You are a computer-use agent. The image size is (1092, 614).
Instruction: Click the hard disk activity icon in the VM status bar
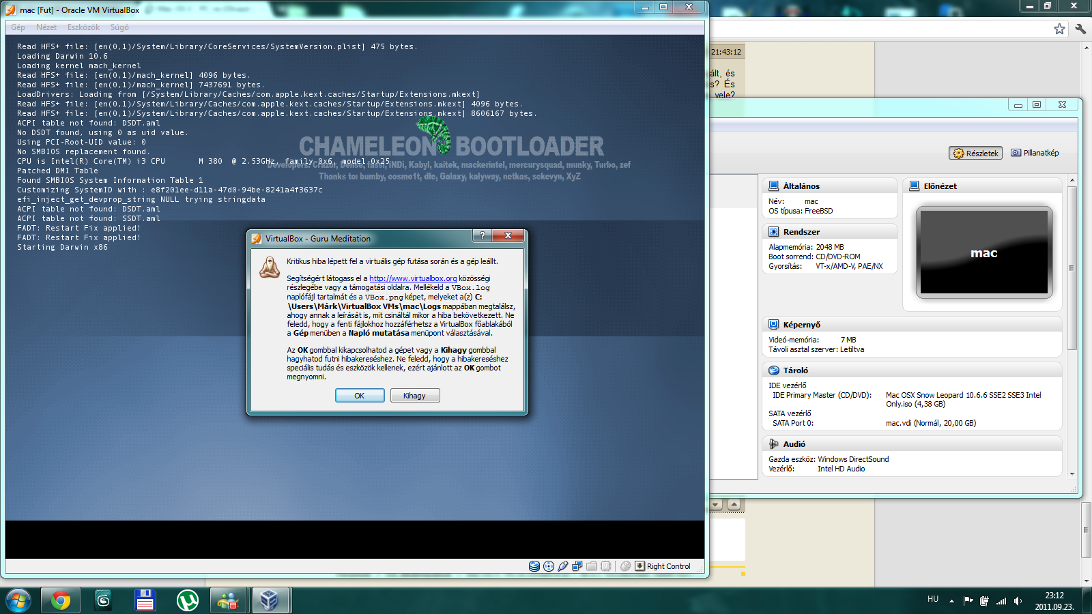(x=534, y=566)
